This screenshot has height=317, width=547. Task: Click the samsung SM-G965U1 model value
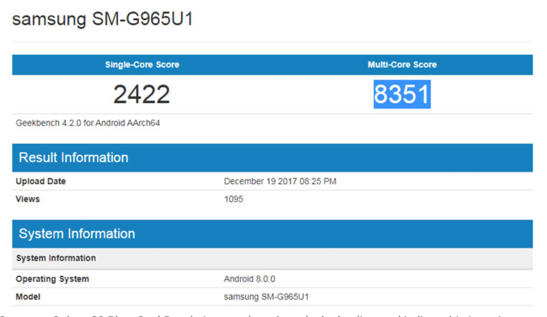[x=267, y=297]
